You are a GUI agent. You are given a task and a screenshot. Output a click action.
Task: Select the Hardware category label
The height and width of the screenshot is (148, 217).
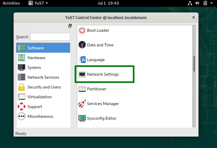pyautogui.click(x=36, y=58)
